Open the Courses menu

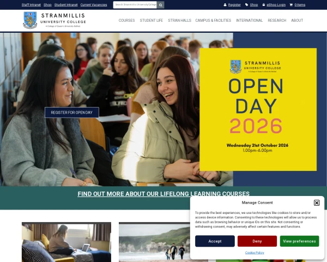pyautogui.click(x=126, y=21)
